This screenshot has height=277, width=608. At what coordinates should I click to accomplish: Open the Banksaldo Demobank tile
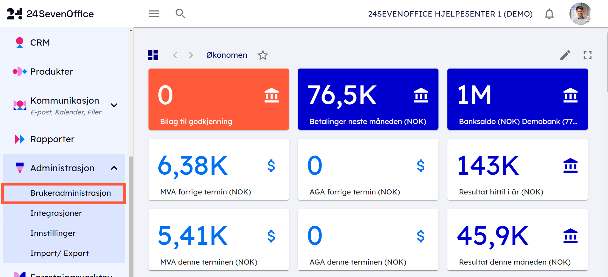(518, 99)
